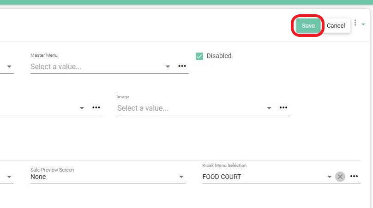Open the cut-off dropdown left of Master Menu
The image size is (373, 208).
[9, 67]
